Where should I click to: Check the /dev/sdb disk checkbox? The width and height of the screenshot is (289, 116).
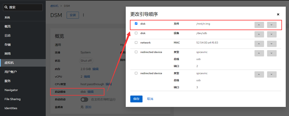tap(136, 33)
